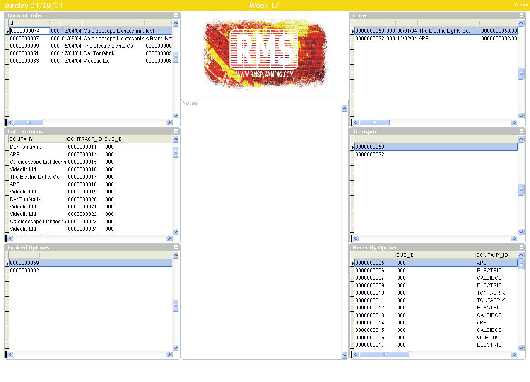Select Late Returns contract 0000000017

click(x=91, y=177)
